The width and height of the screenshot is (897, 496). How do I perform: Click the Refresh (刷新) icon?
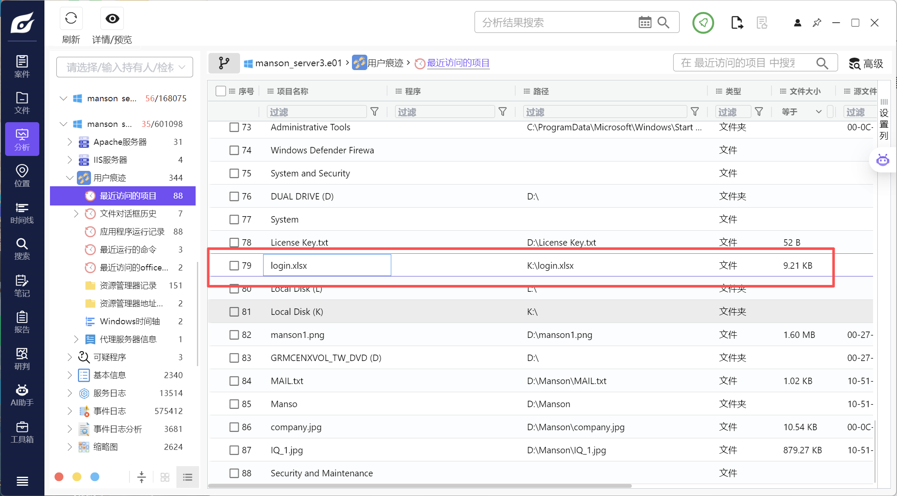click(71, 19)
